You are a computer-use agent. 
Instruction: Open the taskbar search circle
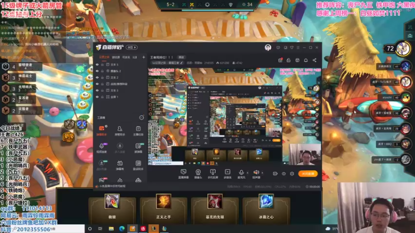pos(90,229)
